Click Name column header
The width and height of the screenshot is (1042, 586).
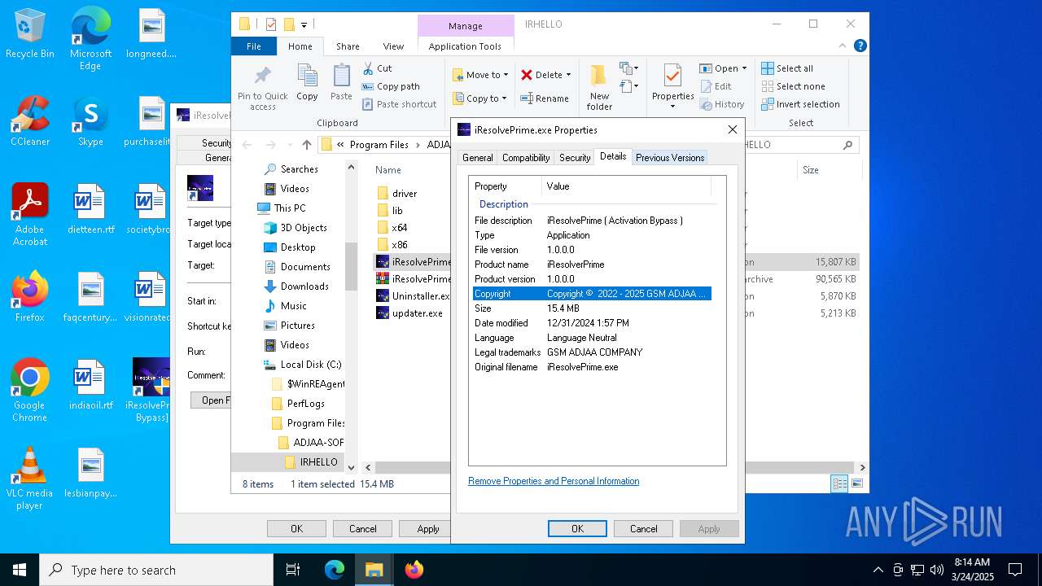[388, 170]
